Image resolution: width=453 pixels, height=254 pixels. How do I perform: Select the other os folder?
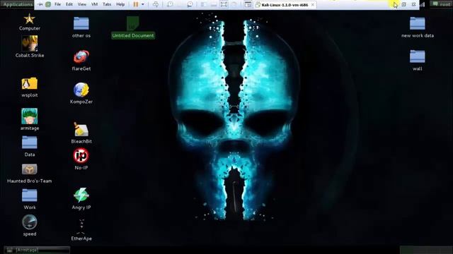click(x=81, y=23)
